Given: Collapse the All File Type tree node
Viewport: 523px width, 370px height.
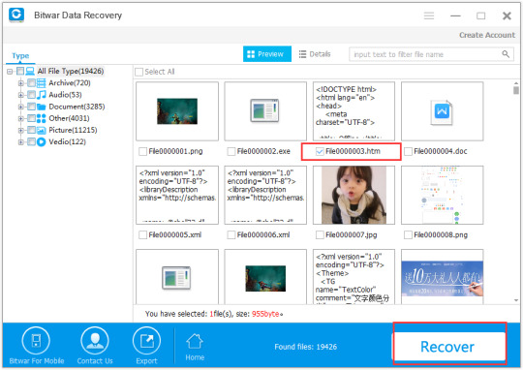Looking at the screenshot, I should click(x=10, y=72).
